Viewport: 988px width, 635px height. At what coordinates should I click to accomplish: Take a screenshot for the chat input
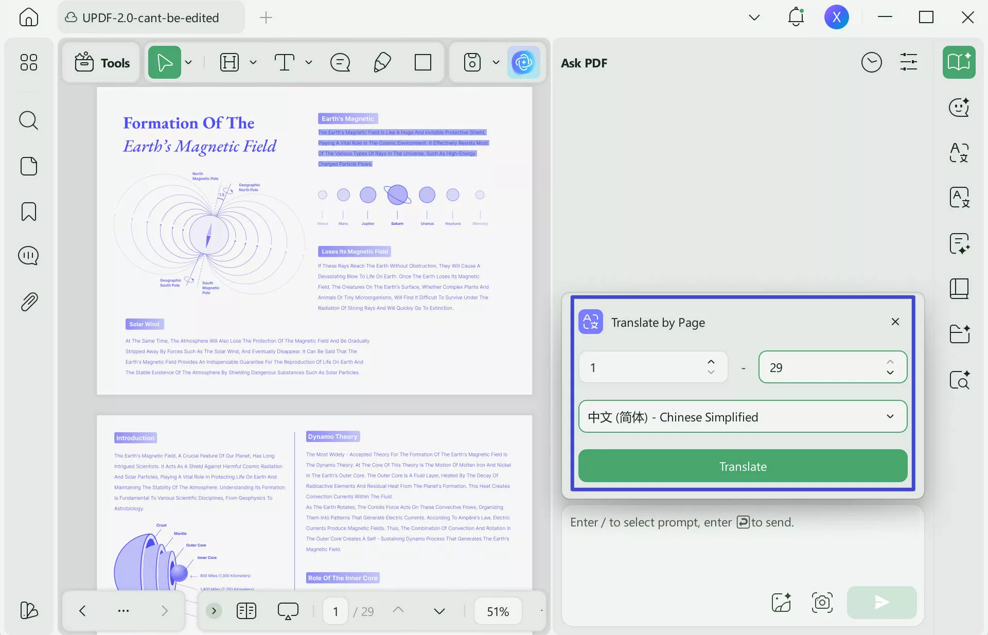(x=821, y=603)
